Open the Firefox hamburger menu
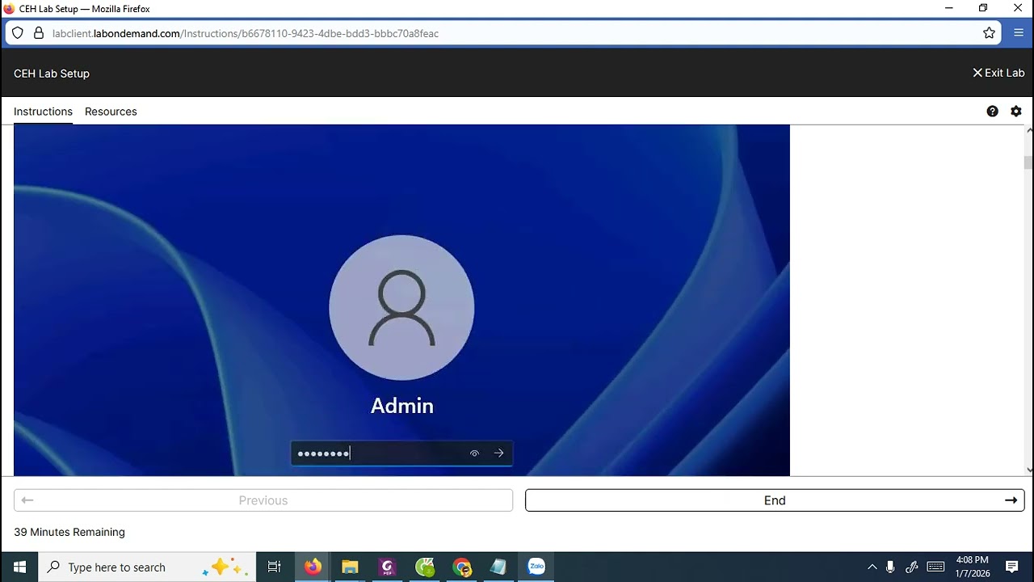Image resolution: width=1034 pixels, height=582 pixels. tap(1019, 33)
